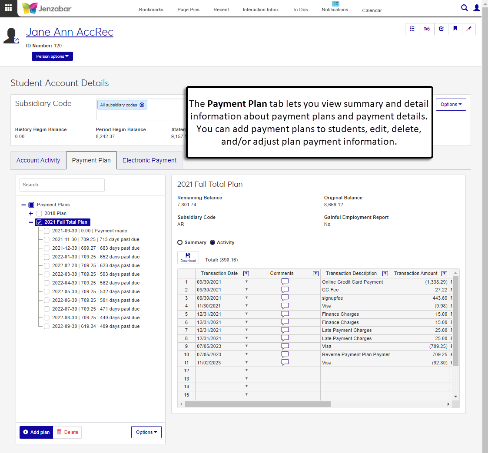Check the 2018 Plan checkbox
This screenshot has width=488, height=453.
coord(39,213)
